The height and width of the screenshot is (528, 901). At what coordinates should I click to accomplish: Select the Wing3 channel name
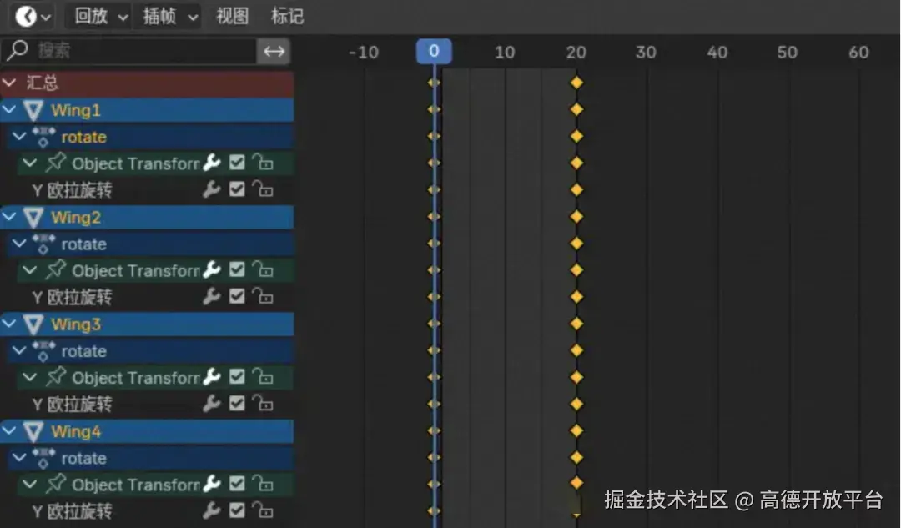click(x=76, y=324)
